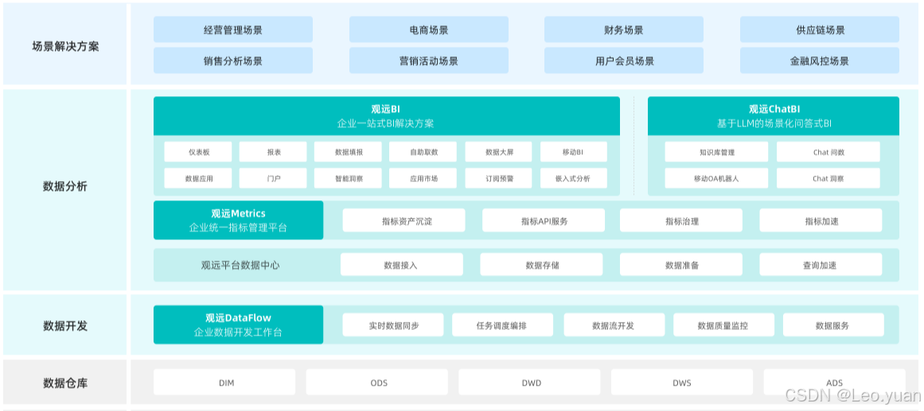This screenshot has width=924, height=411.
Task: Click the 经营管理场景 box
Action: pos(232,29)
